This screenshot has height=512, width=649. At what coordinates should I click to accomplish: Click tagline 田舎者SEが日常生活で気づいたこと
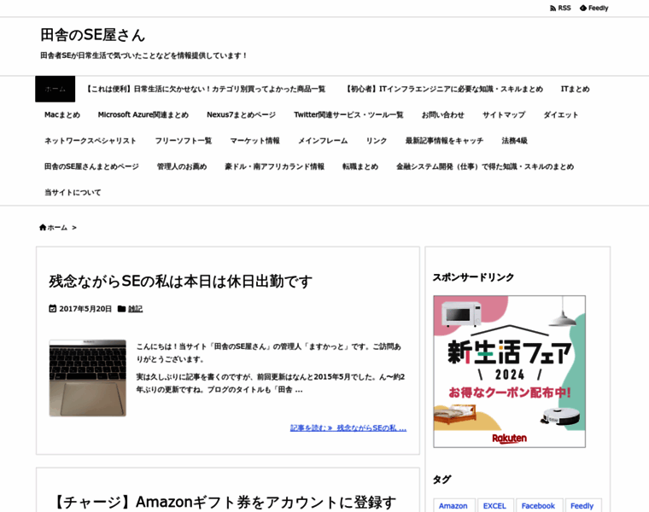[x=143, y=55]
